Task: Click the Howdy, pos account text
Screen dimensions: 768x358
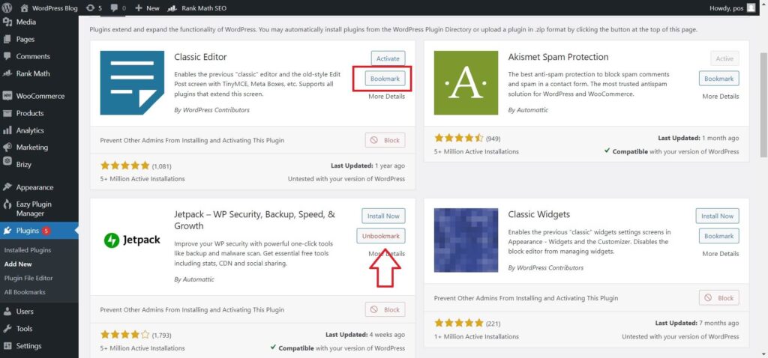Action: (726, 7)
